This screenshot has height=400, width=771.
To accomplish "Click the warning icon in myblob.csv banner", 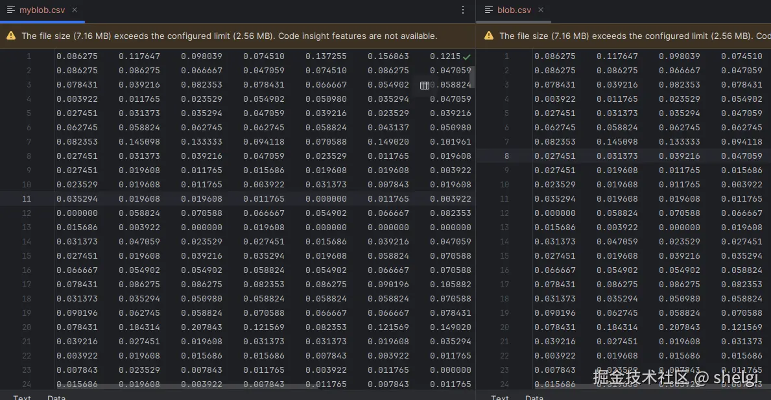I will click(x=11, y=36).
